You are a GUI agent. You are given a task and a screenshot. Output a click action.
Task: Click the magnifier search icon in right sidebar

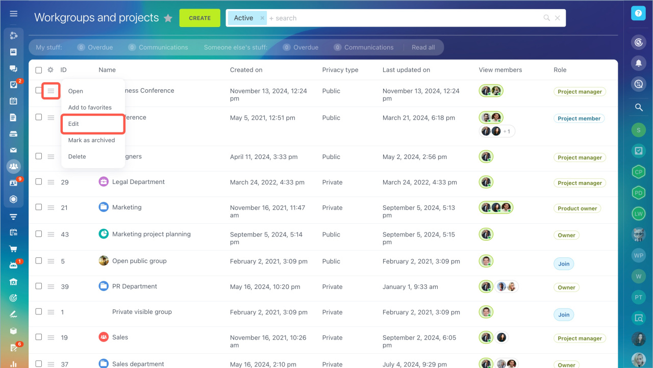pos(638,107)
